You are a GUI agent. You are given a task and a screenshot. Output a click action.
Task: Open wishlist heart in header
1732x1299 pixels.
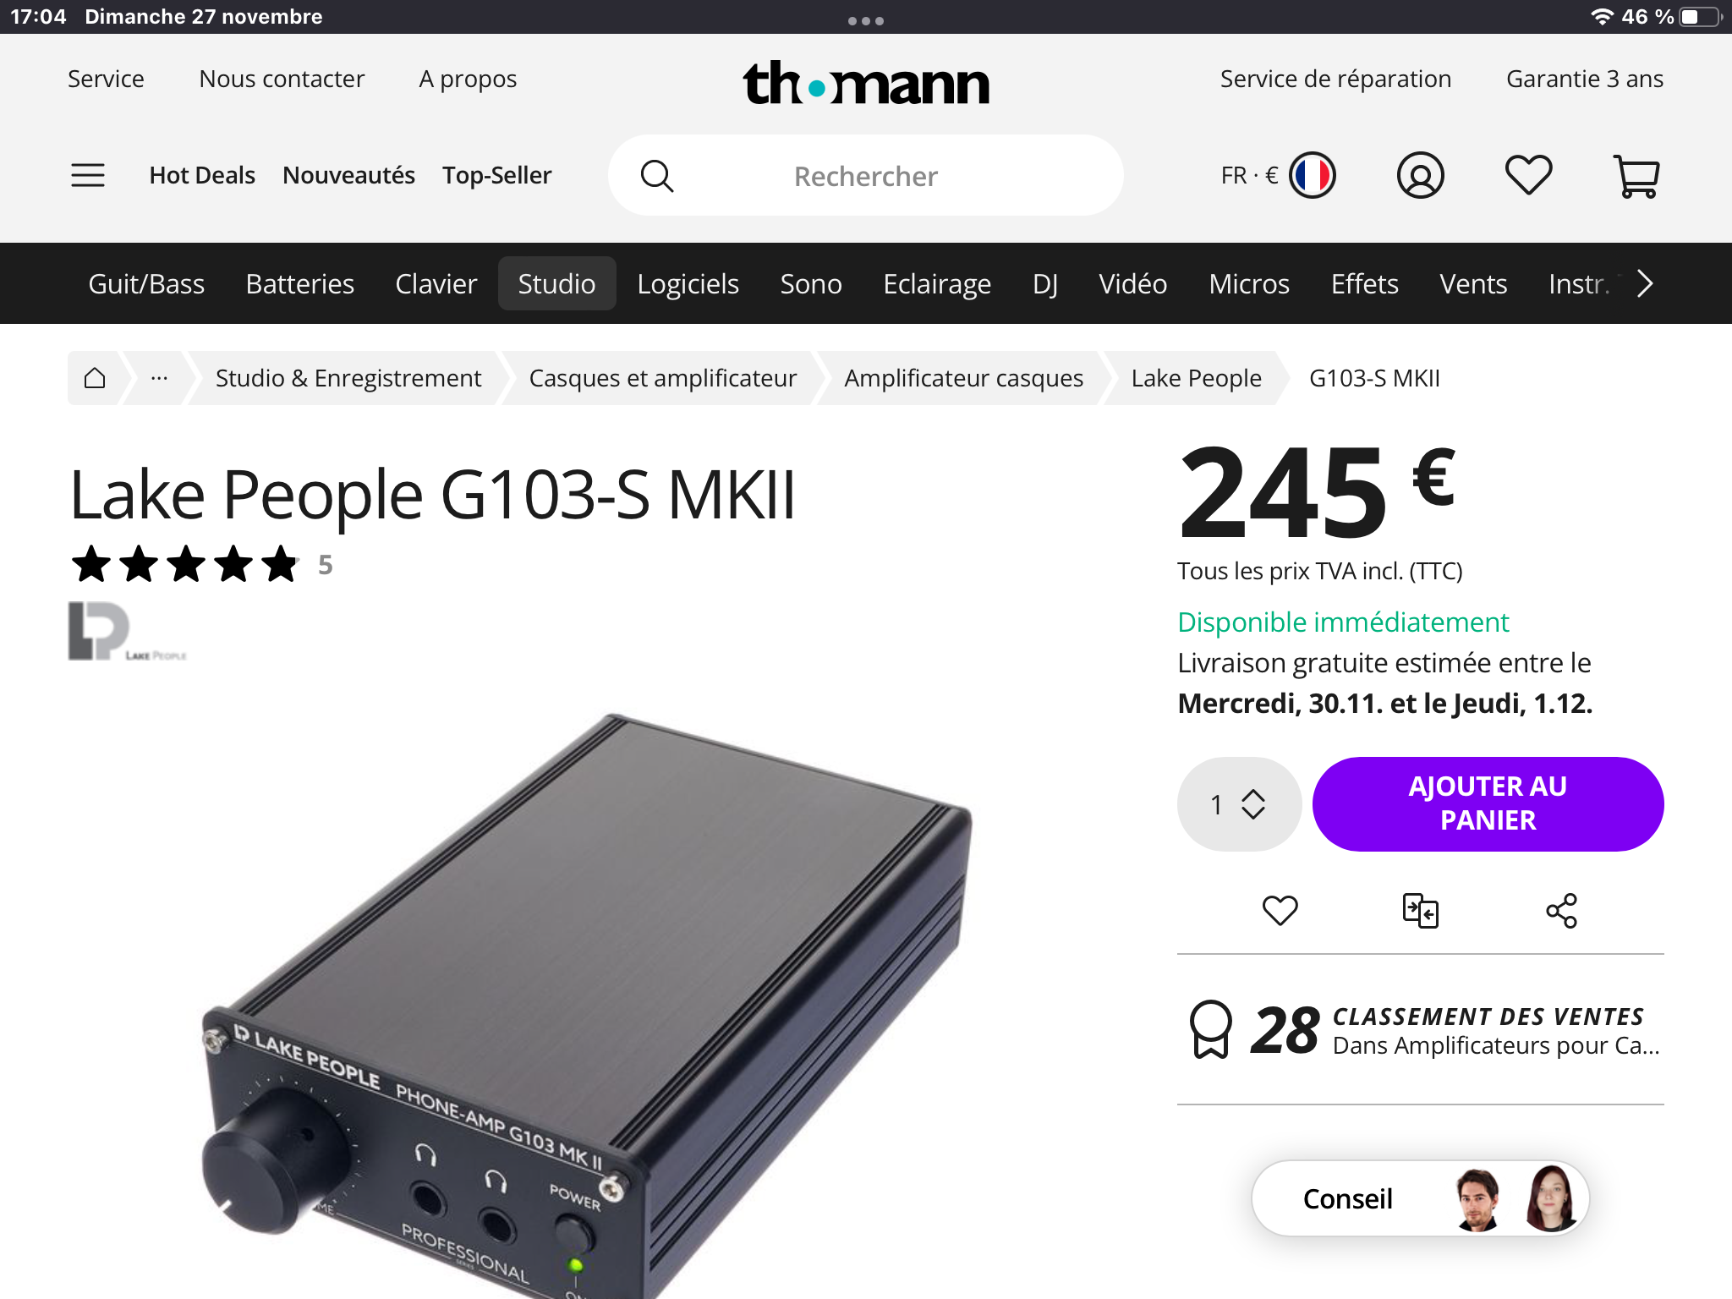[1528, 175]
